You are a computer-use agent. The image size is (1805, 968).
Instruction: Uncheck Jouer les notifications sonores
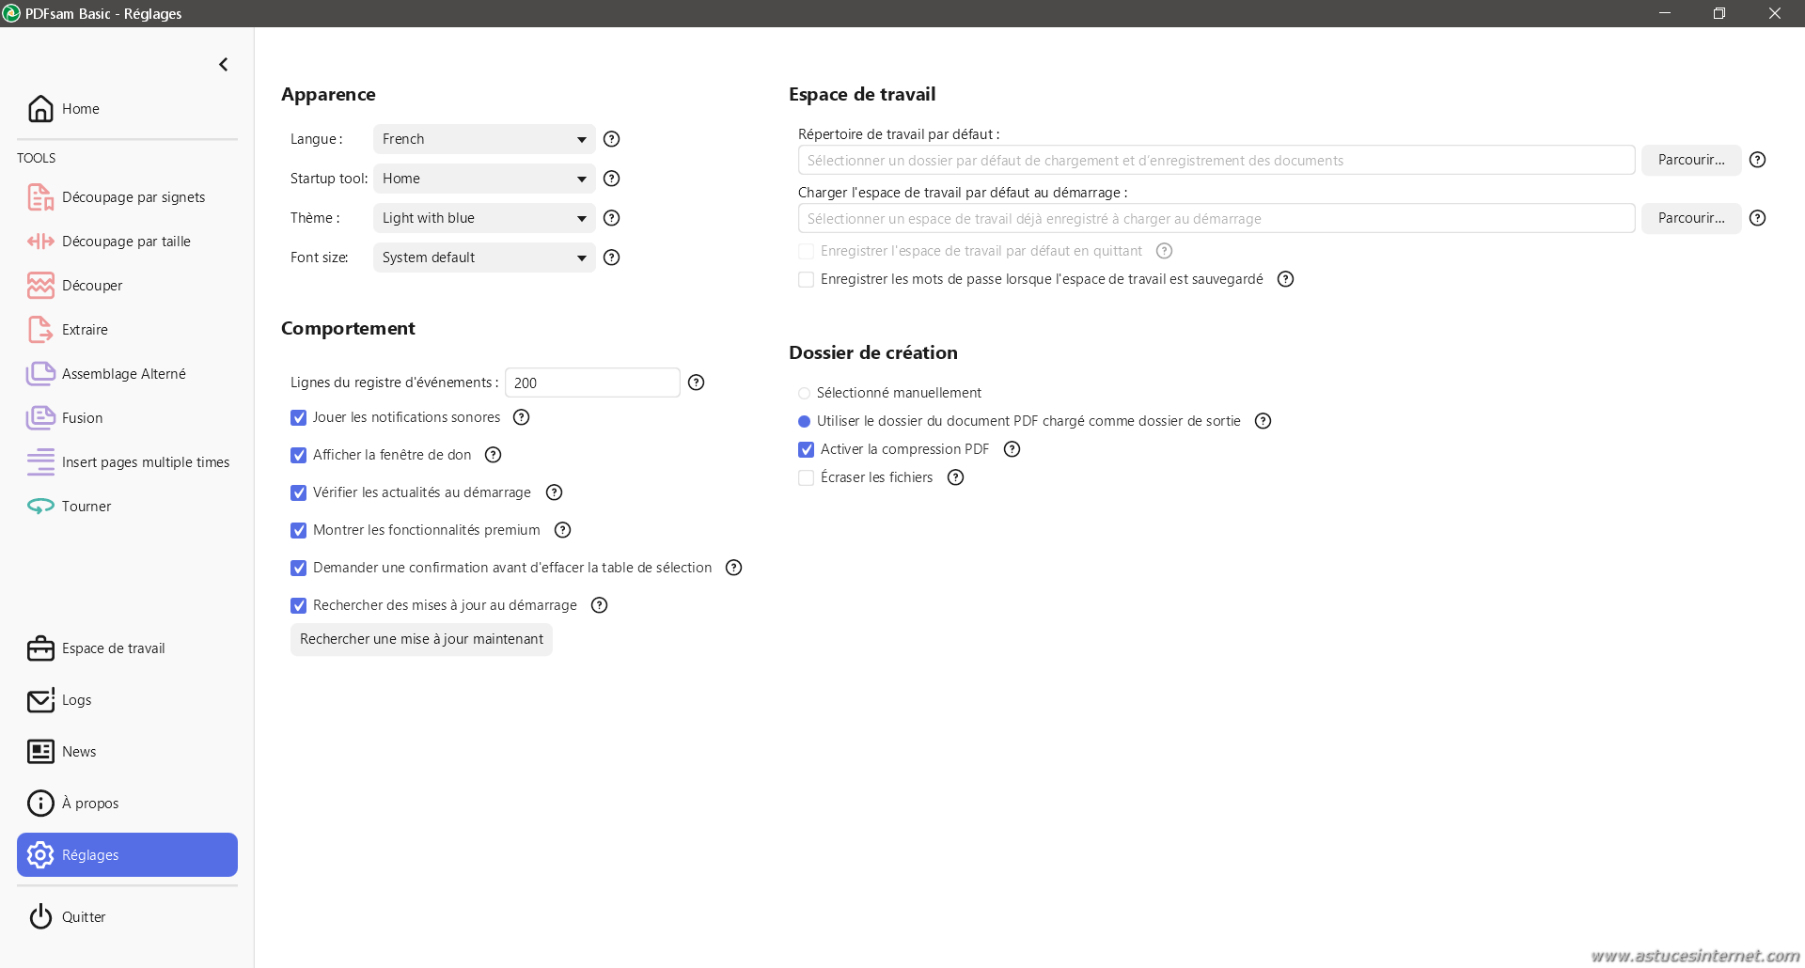299,417
